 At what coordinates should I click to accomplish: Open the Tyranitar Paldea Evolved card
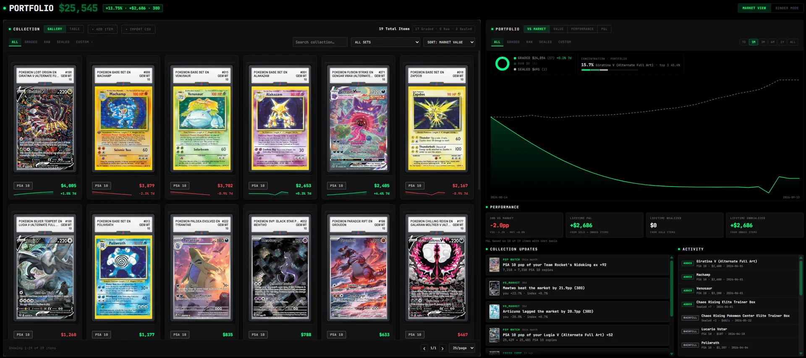tap(201, 272)
